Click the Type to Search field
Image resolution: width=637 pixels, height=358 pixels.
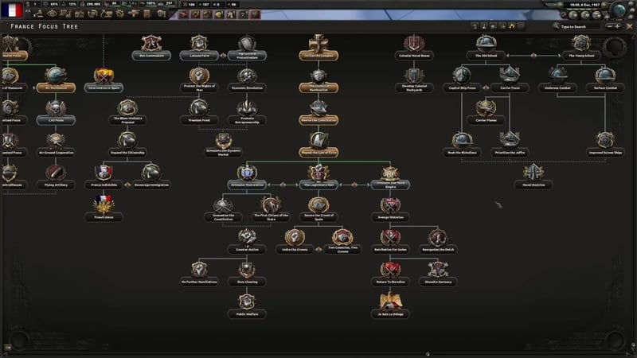[x=576, y=26]
